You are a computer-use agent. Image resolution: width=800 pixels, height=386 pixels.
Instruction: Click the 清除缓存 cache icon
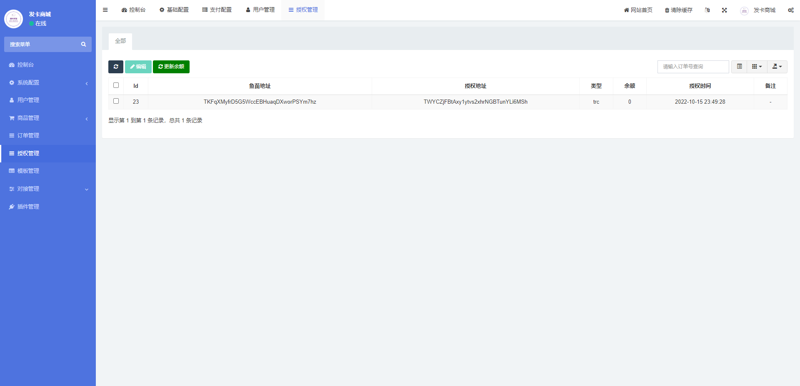678,10
